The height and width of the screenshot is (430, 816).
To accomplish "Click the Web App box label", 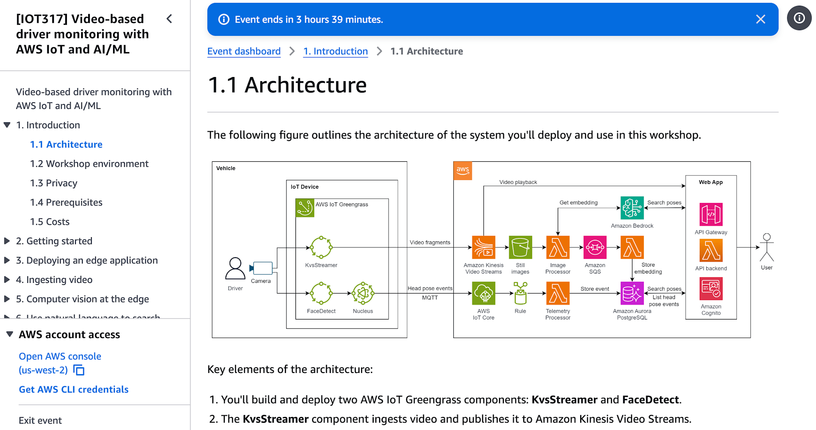I will (711, 182).
